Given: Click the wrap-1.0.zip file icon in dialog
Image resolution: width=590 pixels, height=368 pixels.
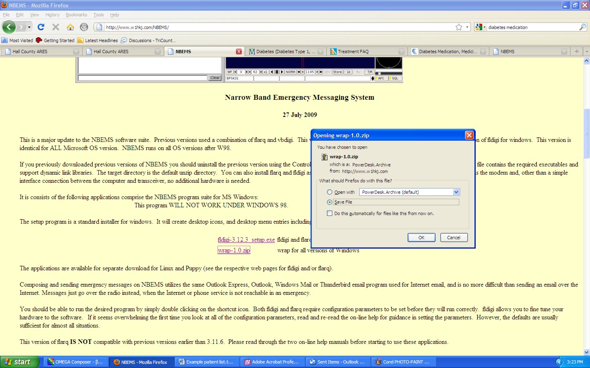Looking at the screenshot, I should coord(324,157).
